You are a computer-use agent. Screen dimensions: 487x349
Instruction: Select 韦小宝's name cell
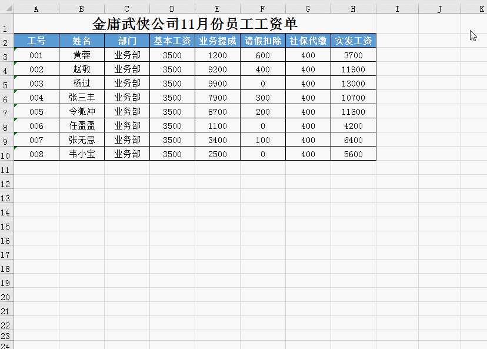(x=81, y=154)
